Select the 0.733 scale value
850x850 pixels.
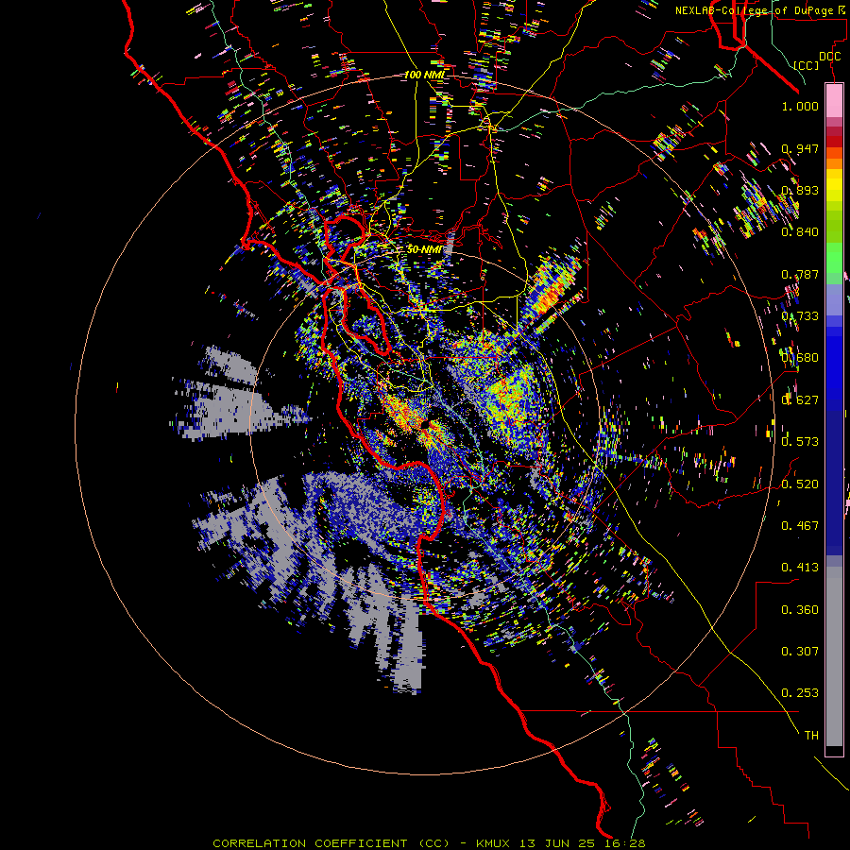[800, 316]
